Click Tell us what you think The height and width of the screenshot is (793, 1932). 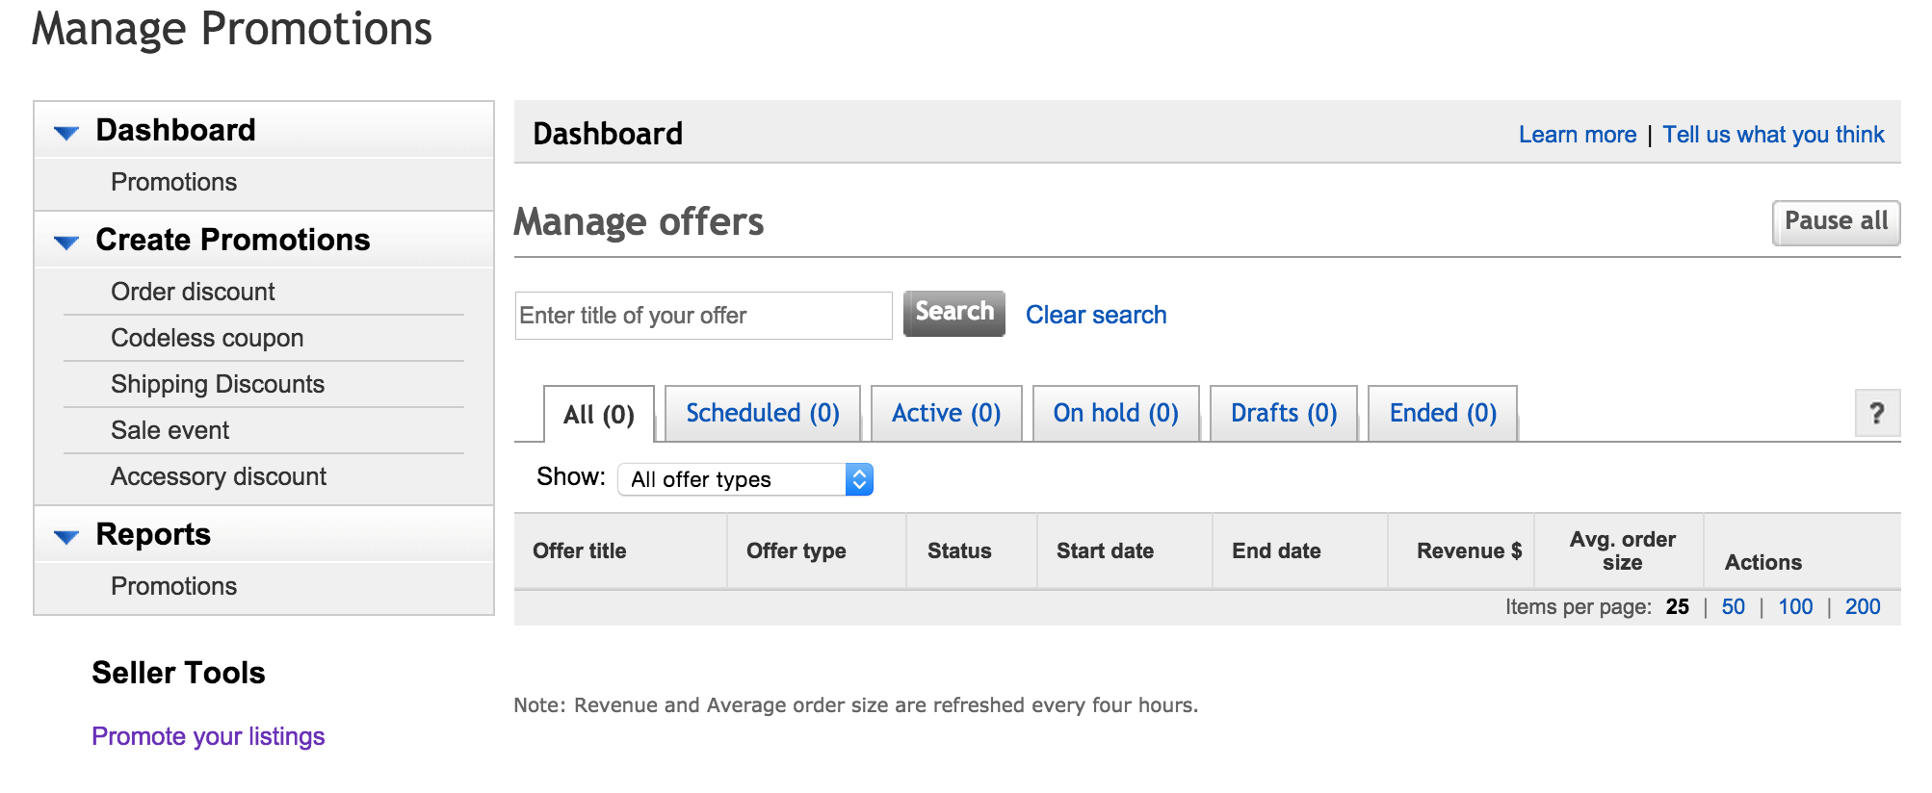tap(1773, 135)
